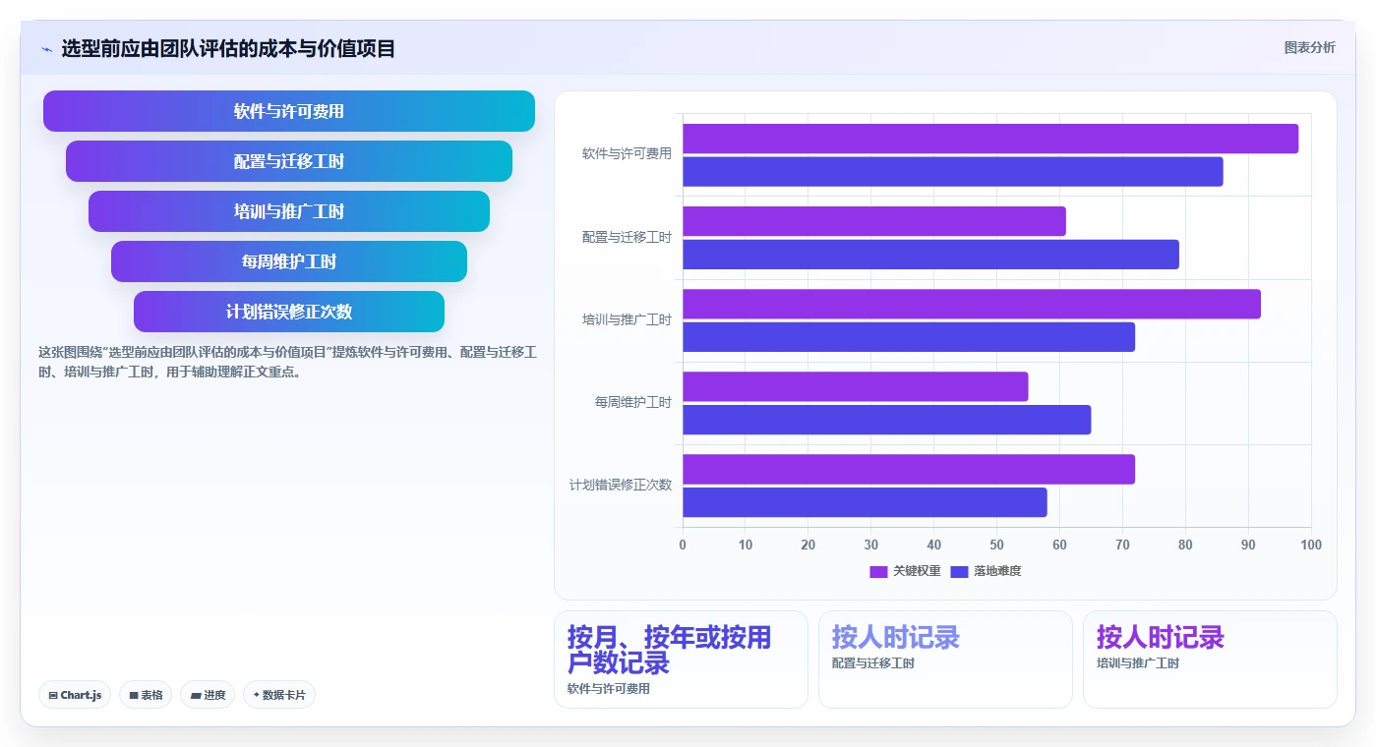This screenshot has height=747, width=1376.
Task: Click the 培训与推广工时 y-axis label in chart
Action: click(627, 319)
